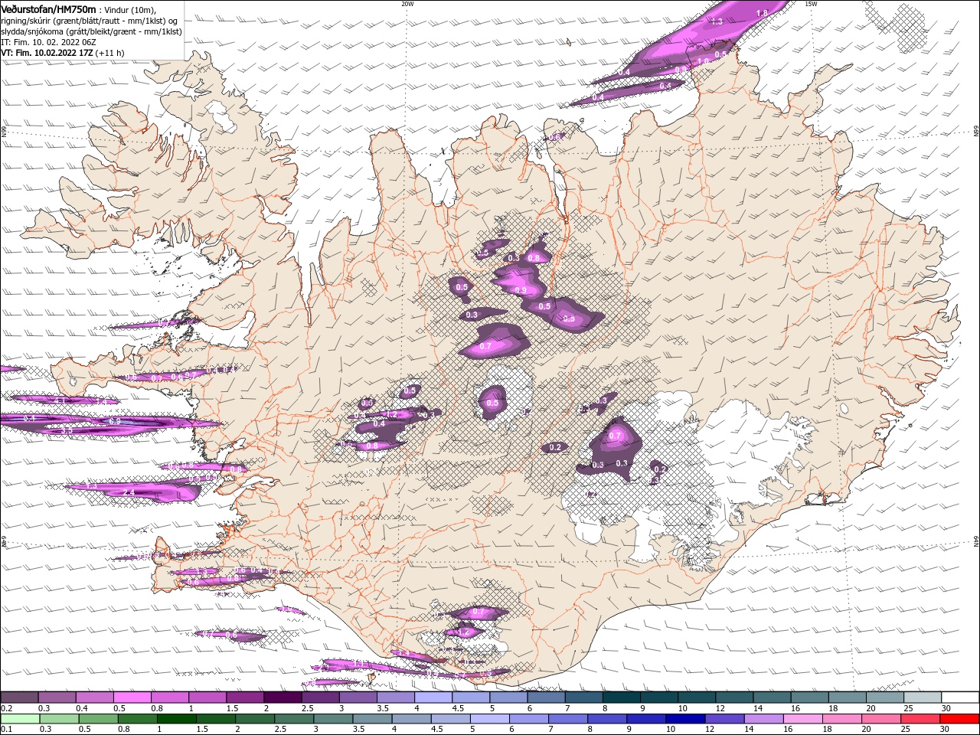Pick the pale grey 25–30 swatch, upper scale
The image size is (980, 735).
(x=923, y=697)
